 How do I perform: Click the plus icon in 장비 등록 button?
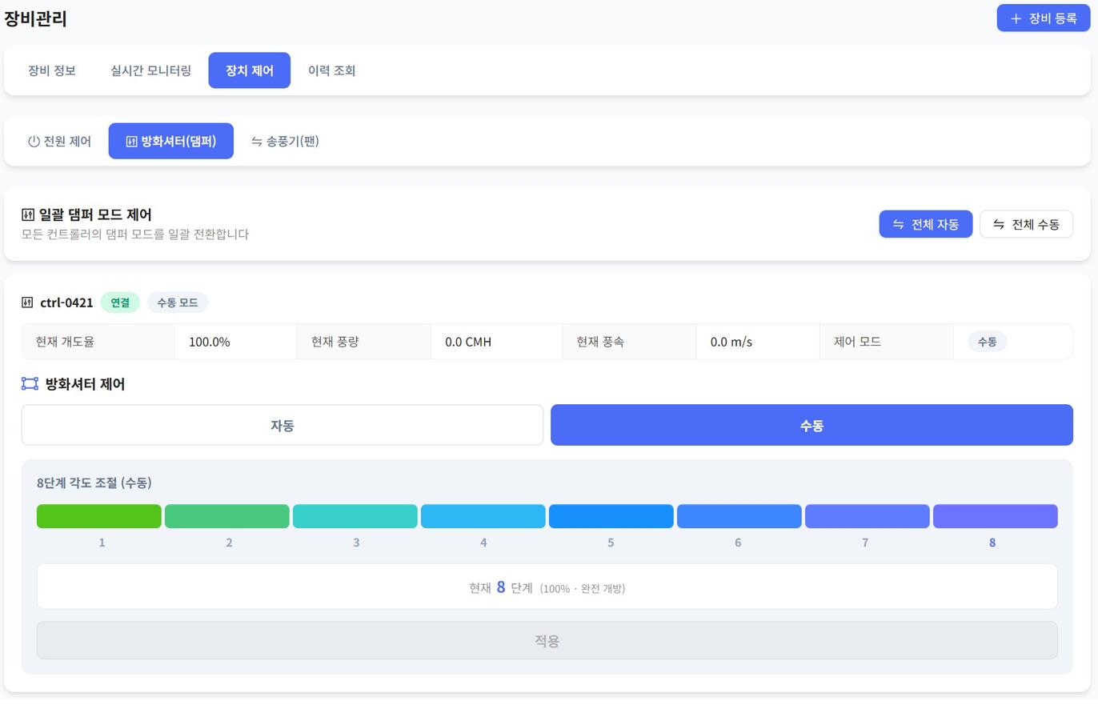pyautogui.click(x=1016, y=18)
